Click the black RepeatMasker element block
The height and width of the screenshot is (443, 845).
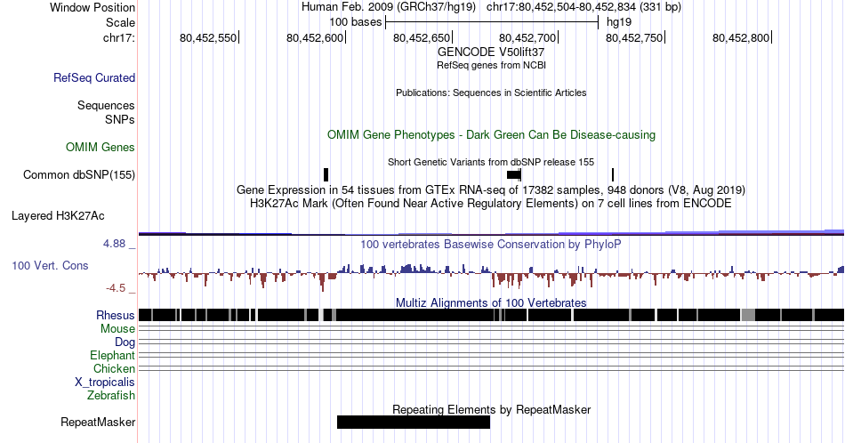tap(414, 422)
